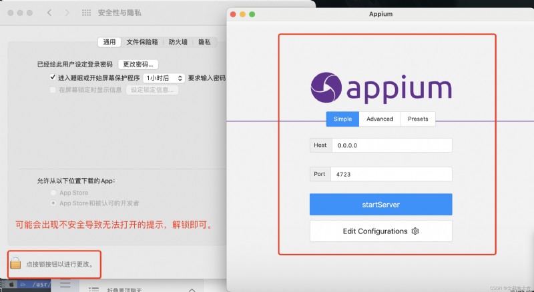Open Edit Configurations in Appium
This screenshot has width=534, height=292.
click(380, 231)
